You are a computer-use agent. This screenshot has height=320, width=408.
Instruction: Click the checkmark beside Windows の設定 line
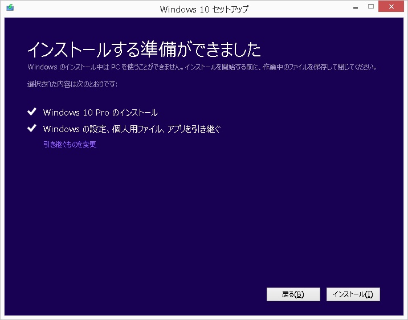32,129
